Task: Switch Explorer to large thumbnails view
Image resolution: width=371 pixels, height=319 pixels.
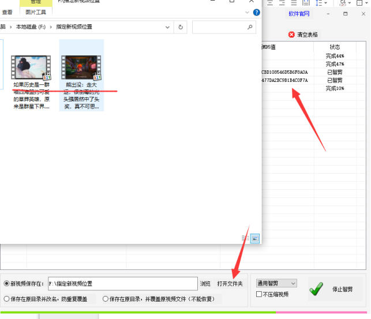Action: tap(255, 238)
